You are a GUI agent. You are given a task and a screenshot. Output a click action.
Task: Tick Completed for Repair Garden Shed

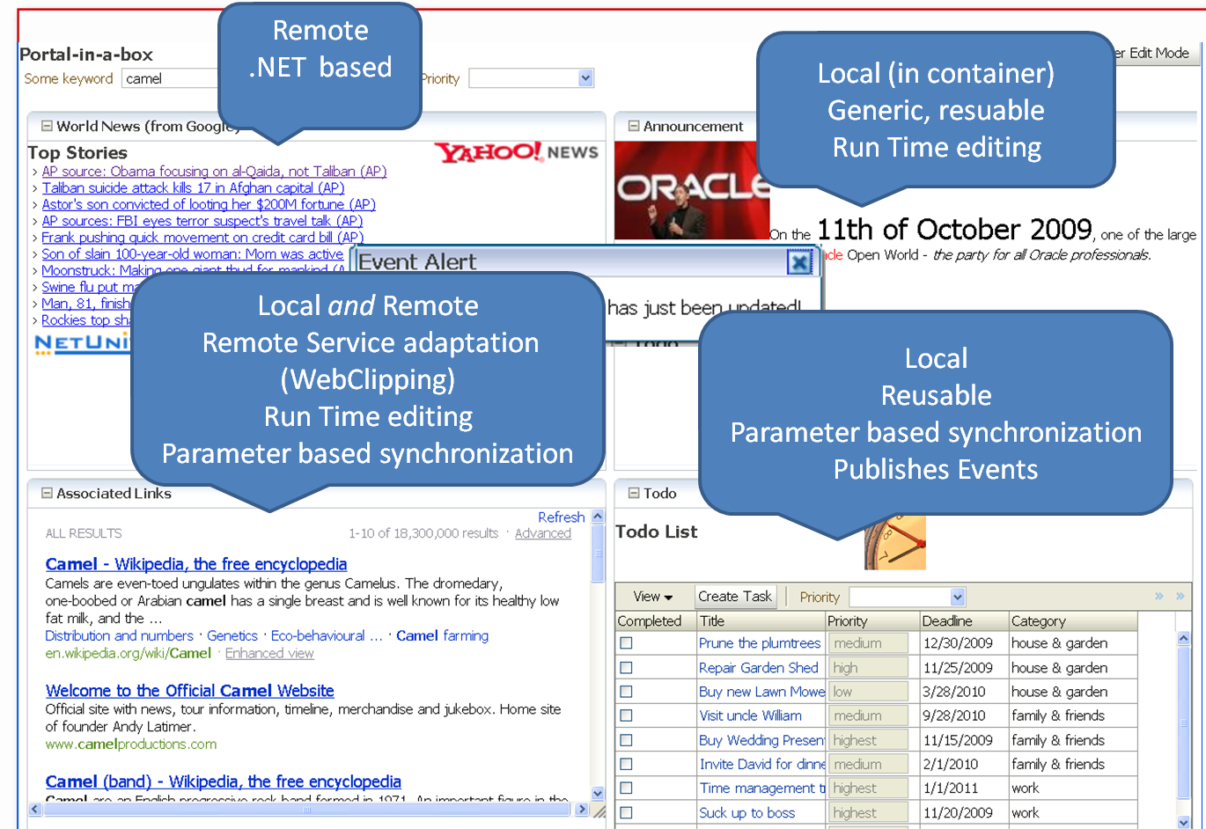click(x=626, y=668)
